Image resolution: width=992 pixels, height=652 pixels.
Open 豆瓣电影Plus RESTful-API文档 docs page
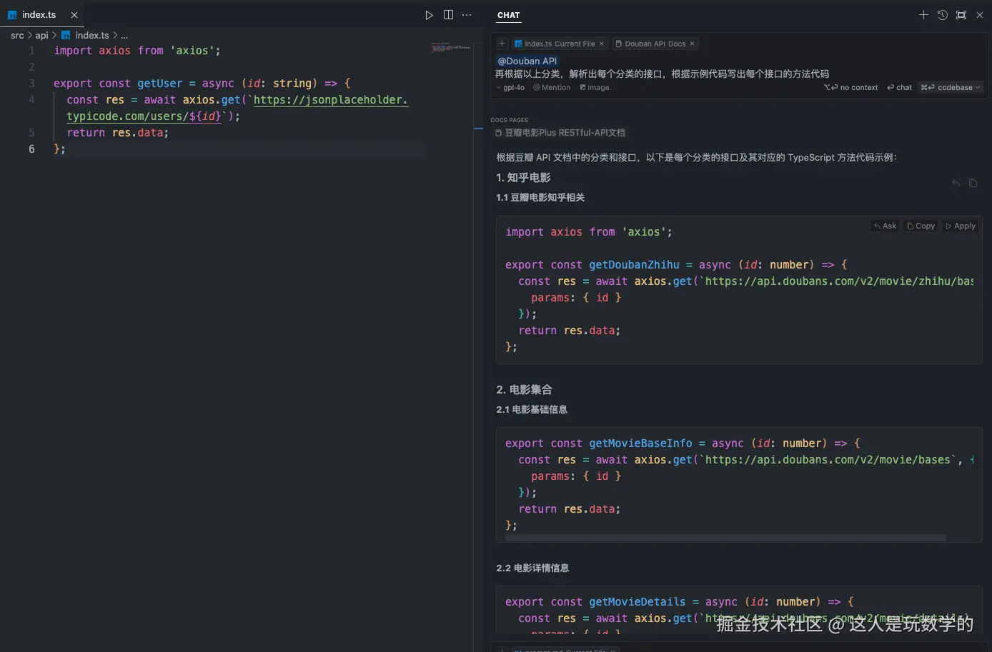click(x=561, y=133)
